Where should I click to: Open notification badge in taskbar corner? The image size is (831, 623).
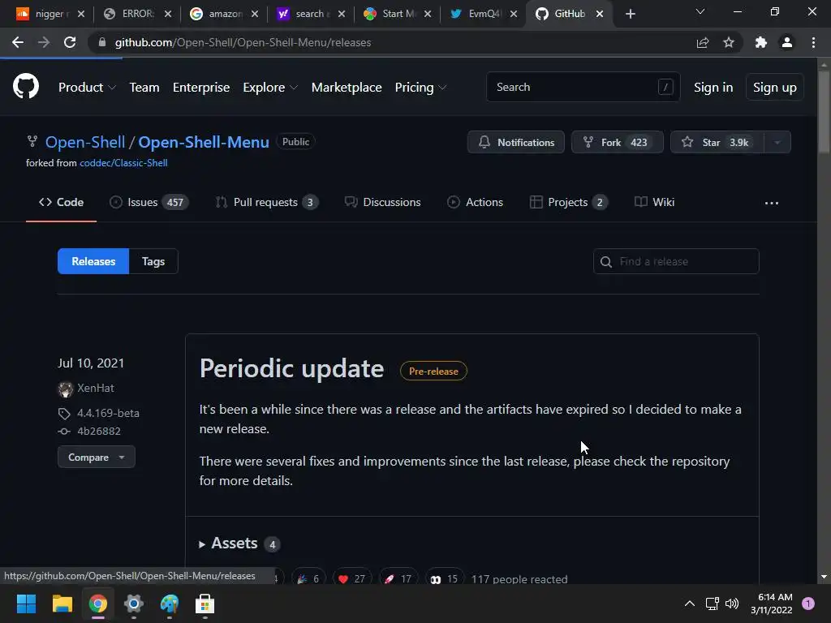[x=808, y=604]
